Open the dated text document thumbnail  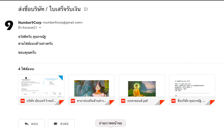tap(192, 86)
